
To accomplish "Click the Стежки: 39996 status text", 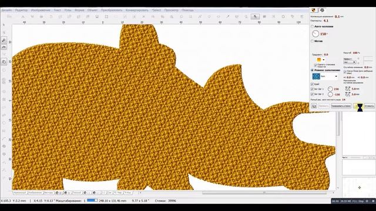I will tap(166, 200).
